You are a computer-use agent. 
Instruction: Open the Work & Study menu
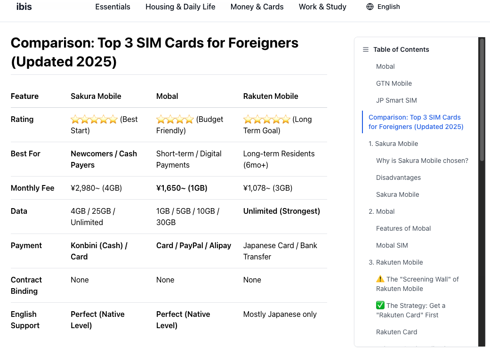point(322,7)
